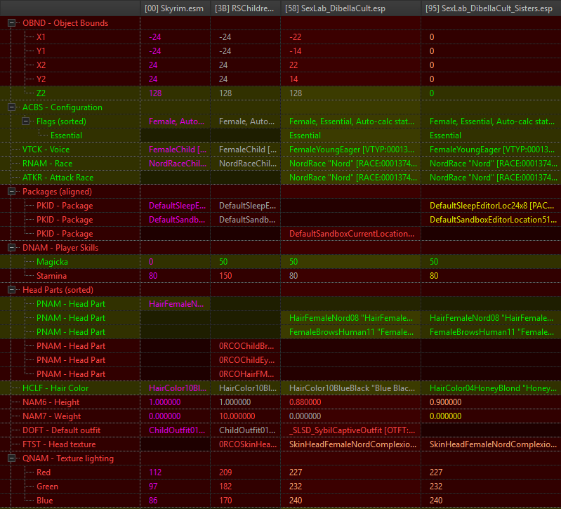Click Skyrim.esm's NordRaceChil... race cell
561x509 pixels.
point(178,164)
